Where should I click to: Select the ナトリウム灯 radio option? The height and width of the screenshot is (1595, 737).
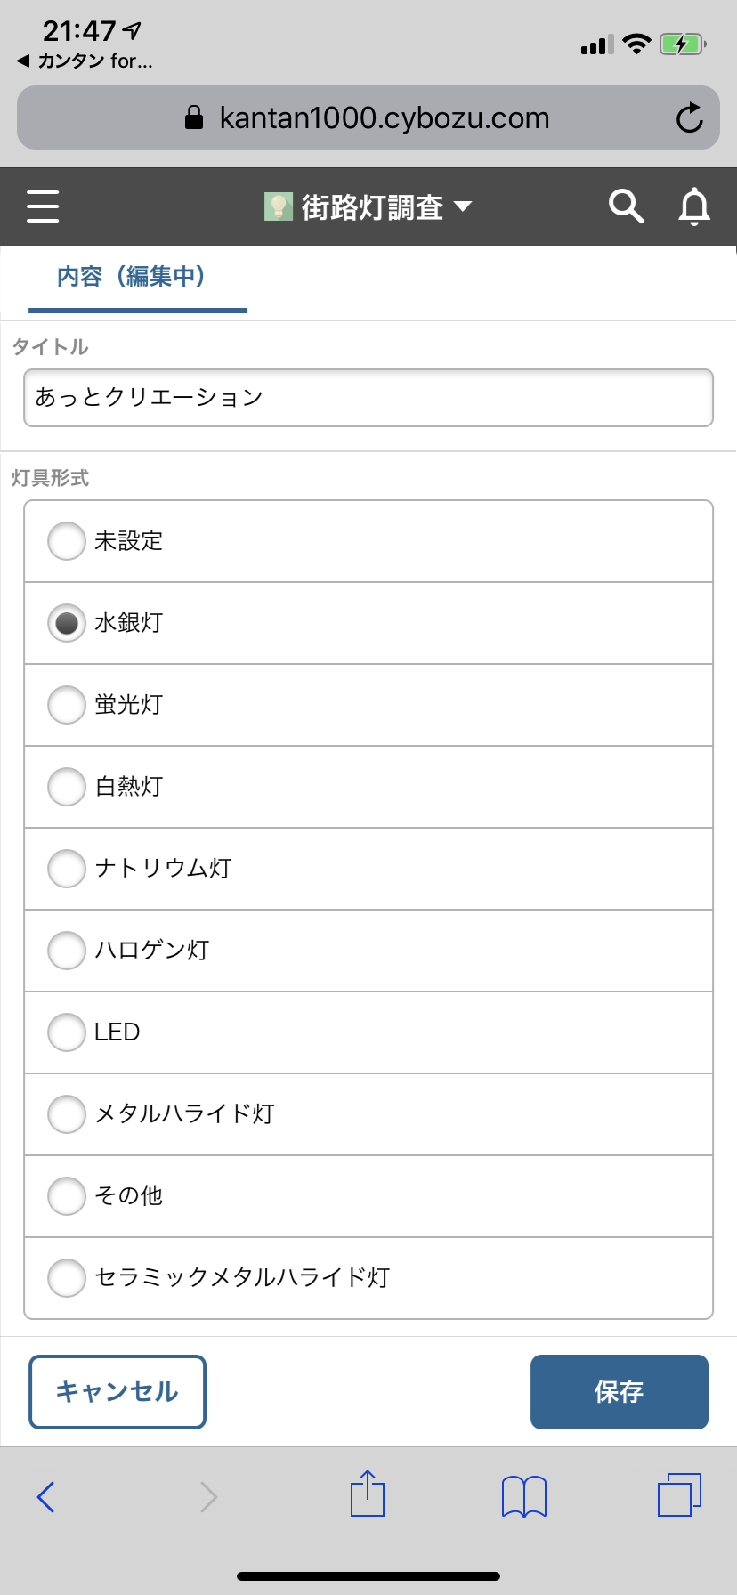coord(368,869)
